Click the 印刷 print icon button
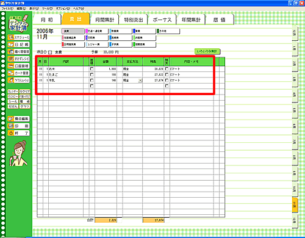The width and height of the screenshot is (305, 238). (18, 126)
